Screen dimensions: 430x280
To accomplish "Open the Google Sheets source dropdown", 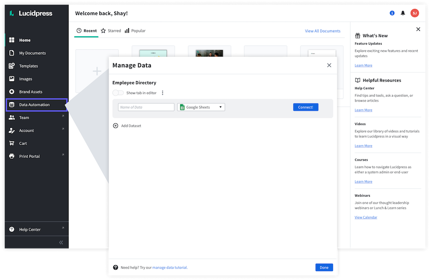I will pos(201,107).
